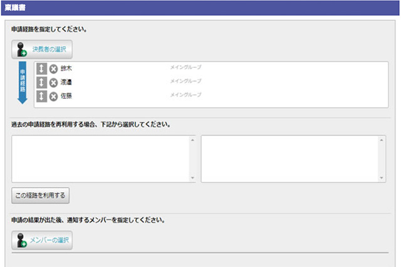Screen dimensions: 401x267
Task: Click the 申請経路を指定してください heading
Action: (x=49, y=29)
